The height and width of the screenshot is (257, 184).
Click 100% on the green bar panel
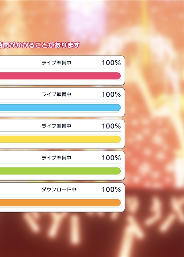click(111, 158)
